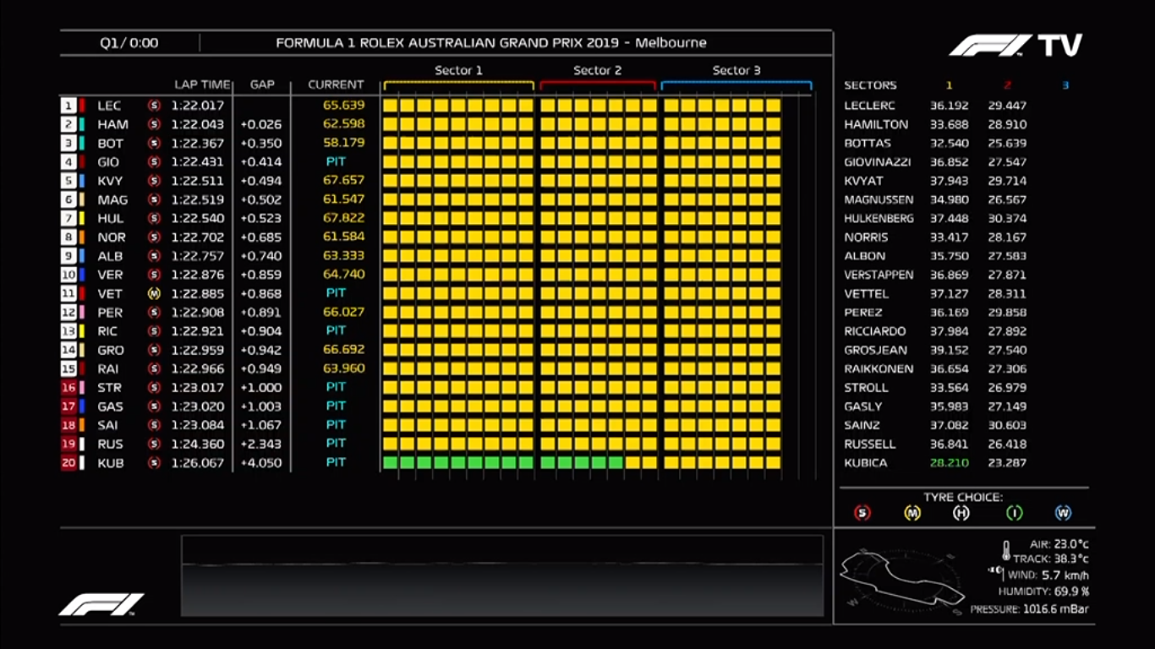Click BOT current time 58.179
Screen dimensions: 1155x649
[343, 143]
